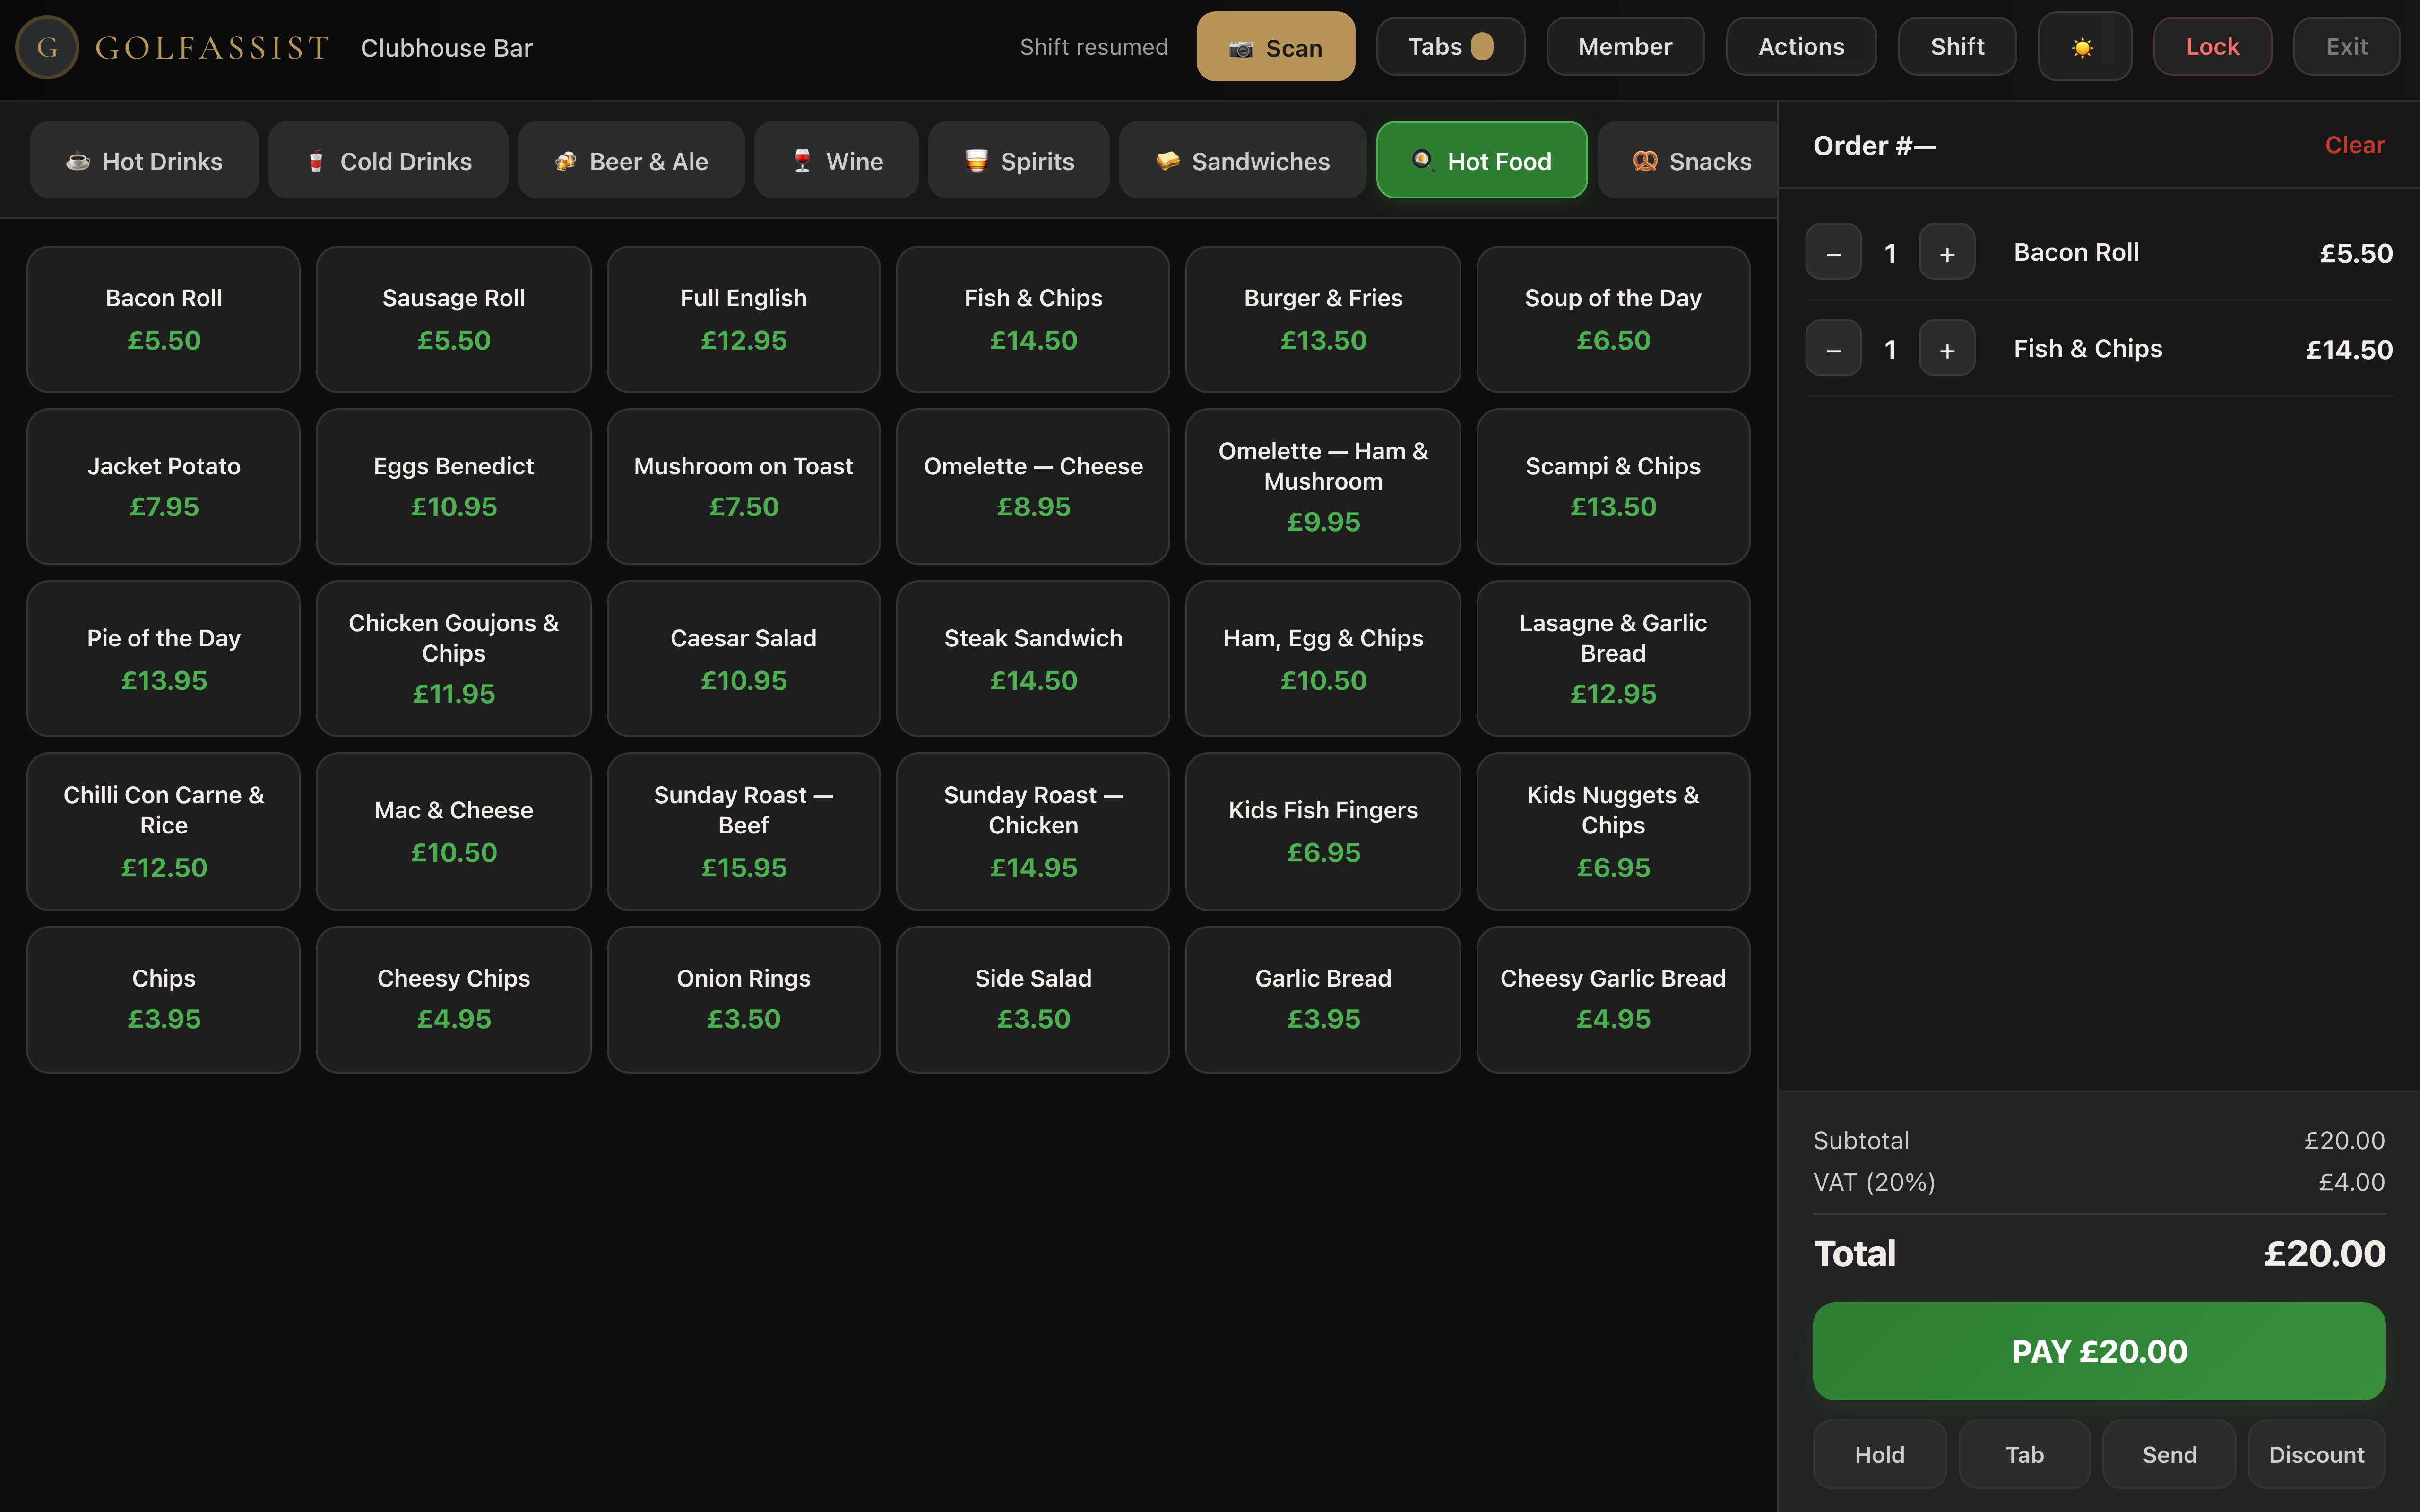Image resolution: width=2420 pixels, height=1512 pixels.
Task: Add Ham, Egg & Chips
Action: (x=1323, y=658)
